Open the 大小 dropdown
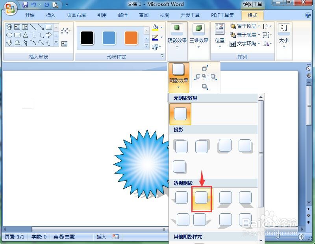Screen dimensions: 315x244 click(284, 36)
